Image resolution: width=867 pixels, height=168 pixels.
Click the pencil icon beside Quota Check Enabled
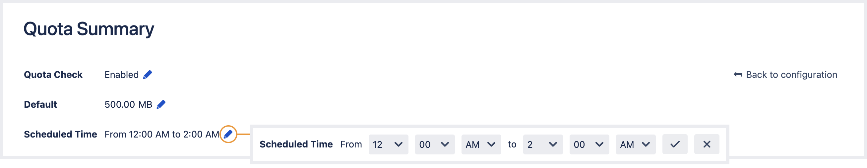148,75
